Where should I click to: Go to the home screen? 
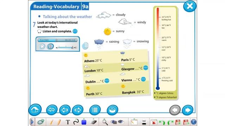35,110
